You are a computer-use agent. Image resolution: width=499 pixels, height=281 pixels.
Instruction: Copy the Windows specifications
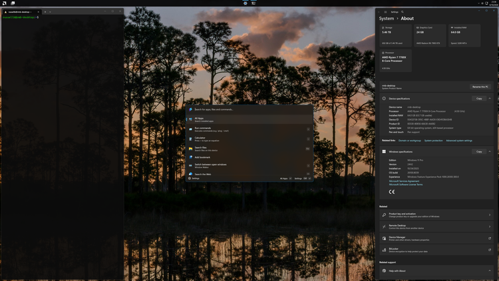coord(479,152)
